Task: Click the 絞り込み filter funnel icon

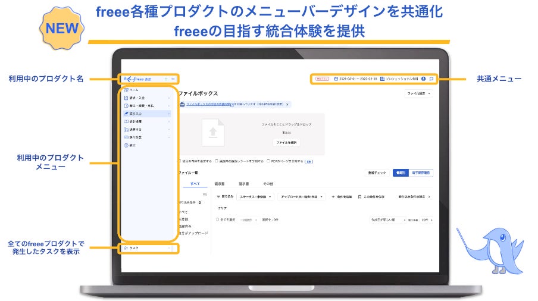Action: tap(218, 197)
